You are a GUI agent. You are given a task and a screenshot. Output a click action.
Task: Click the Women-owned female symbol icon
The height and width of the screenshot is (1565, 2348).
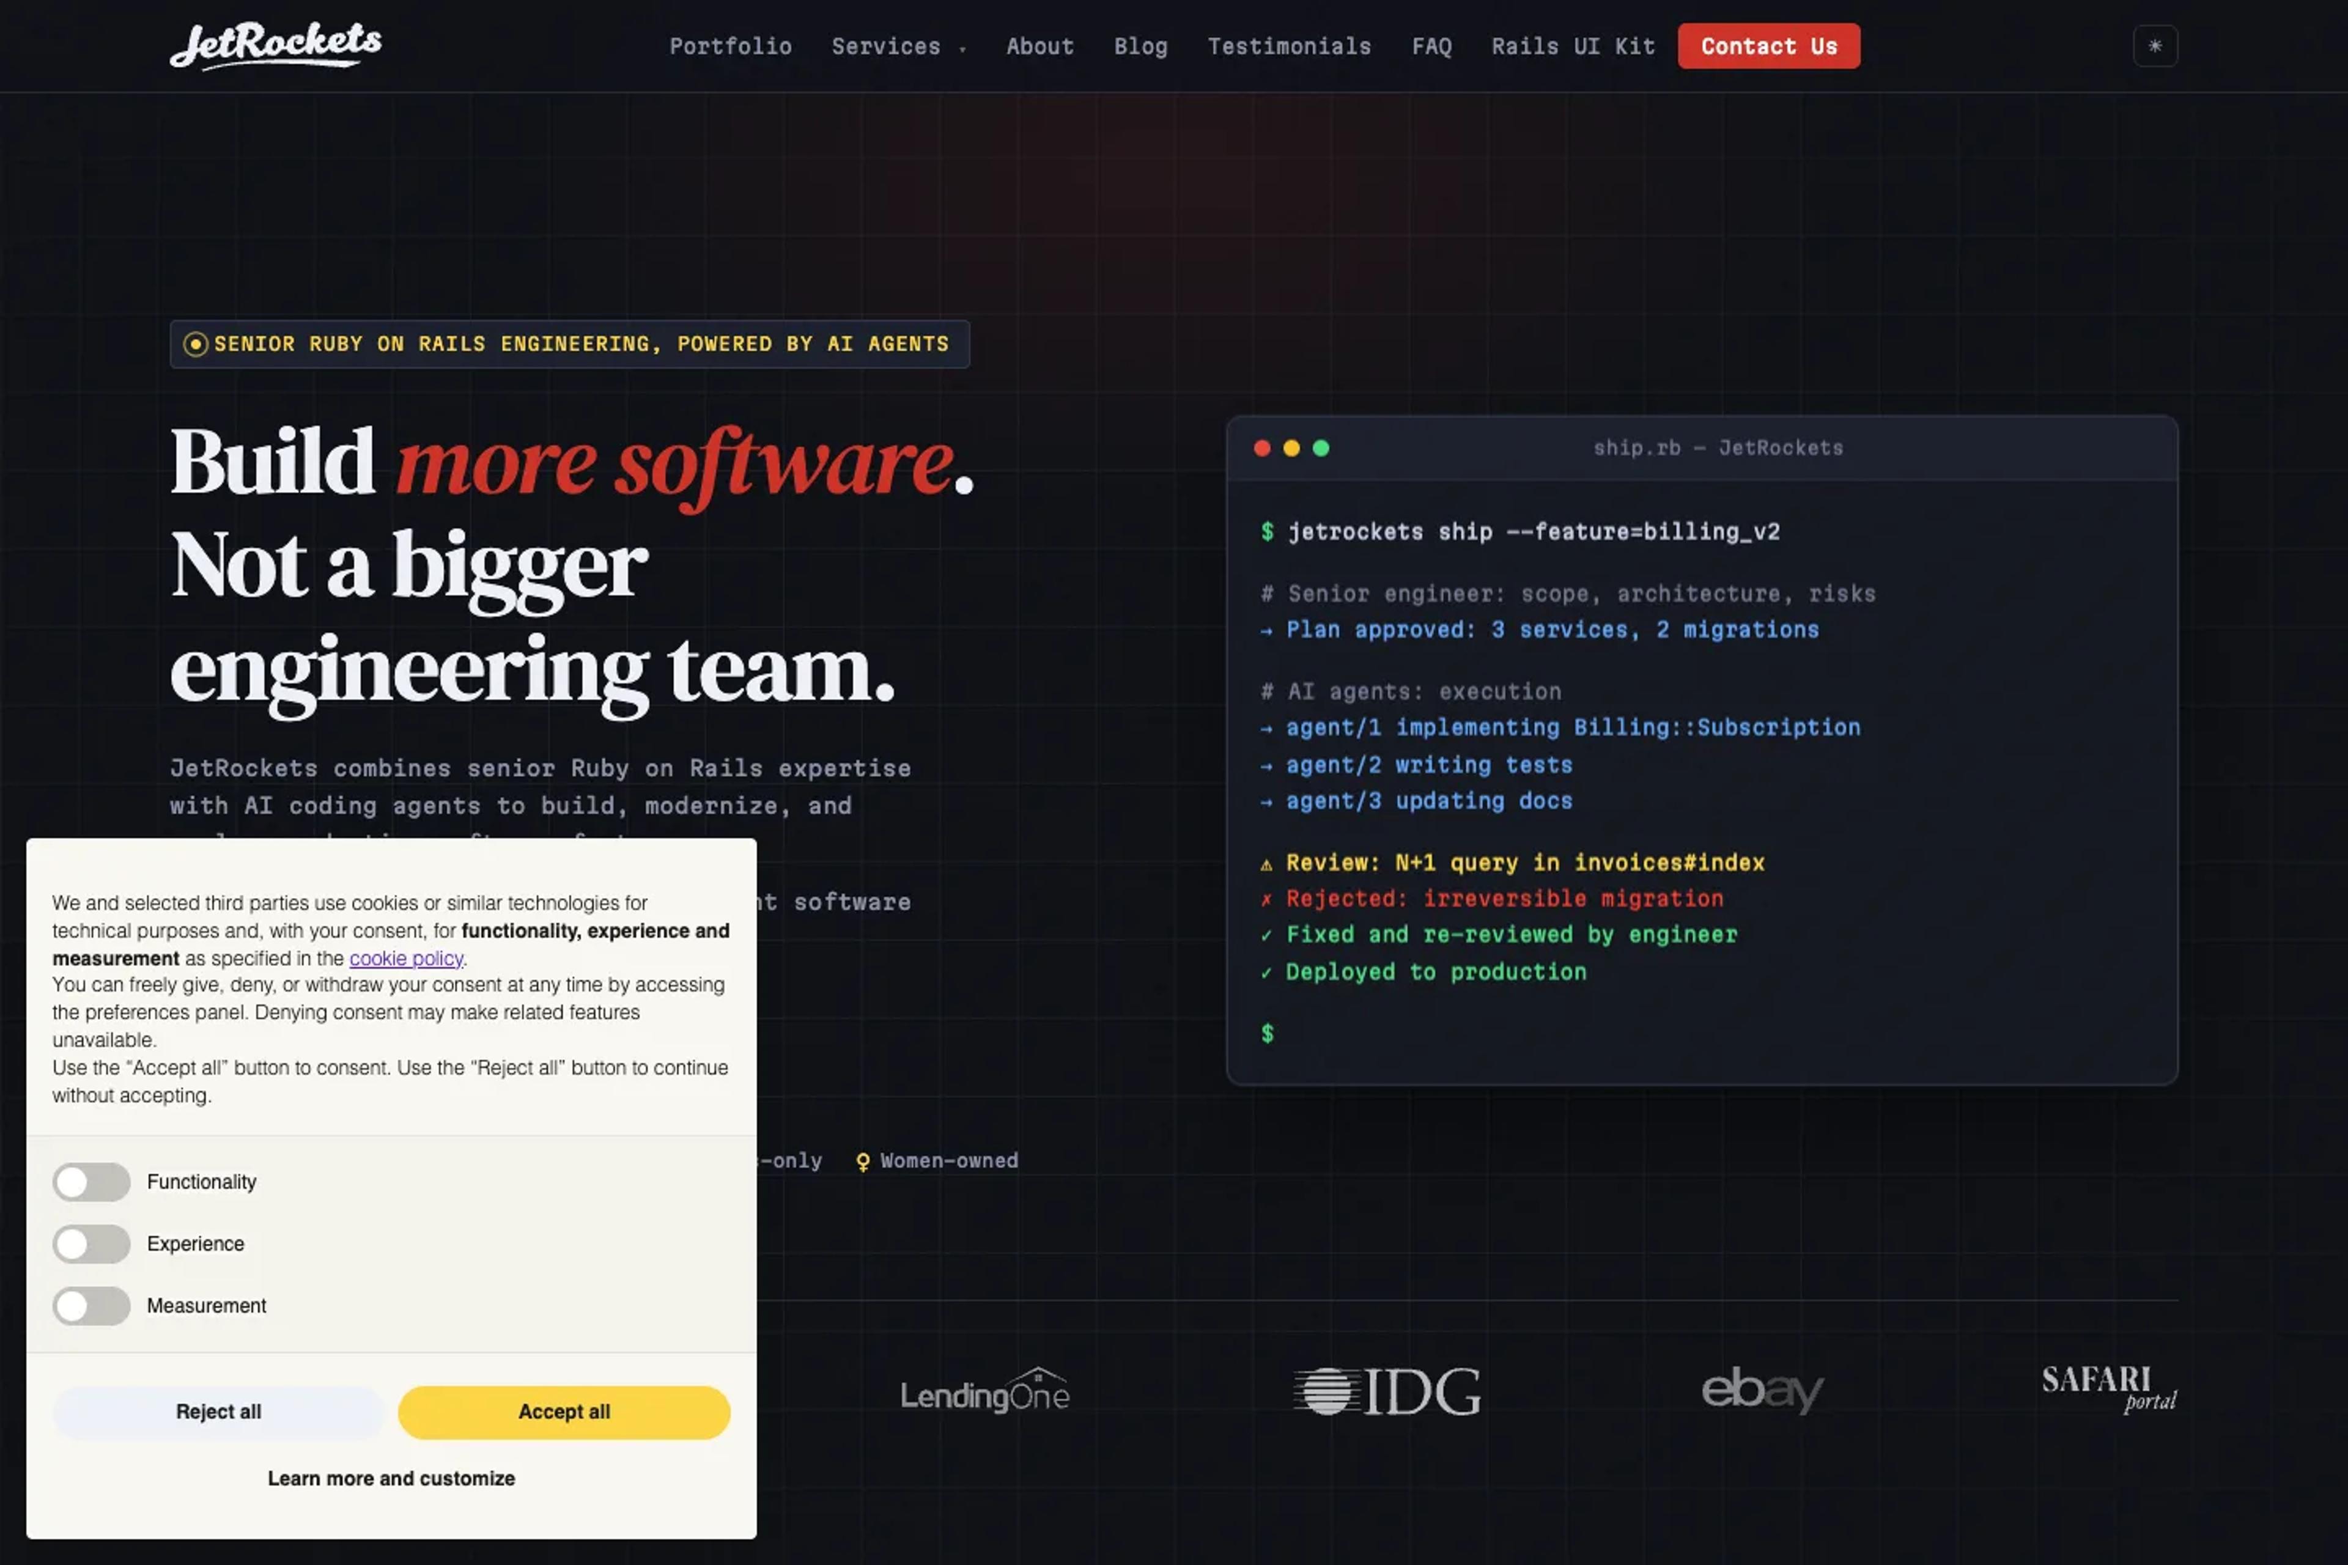863,1162
